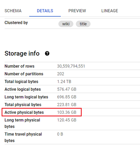
Task: Select the partitions value 202
Action: pyautogui.click(x=61, y=74)
